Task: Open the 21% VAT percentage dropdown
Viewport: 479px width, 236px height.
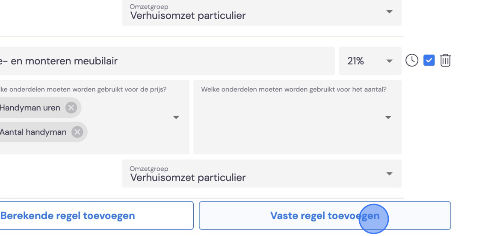Action: click(370, 61)
